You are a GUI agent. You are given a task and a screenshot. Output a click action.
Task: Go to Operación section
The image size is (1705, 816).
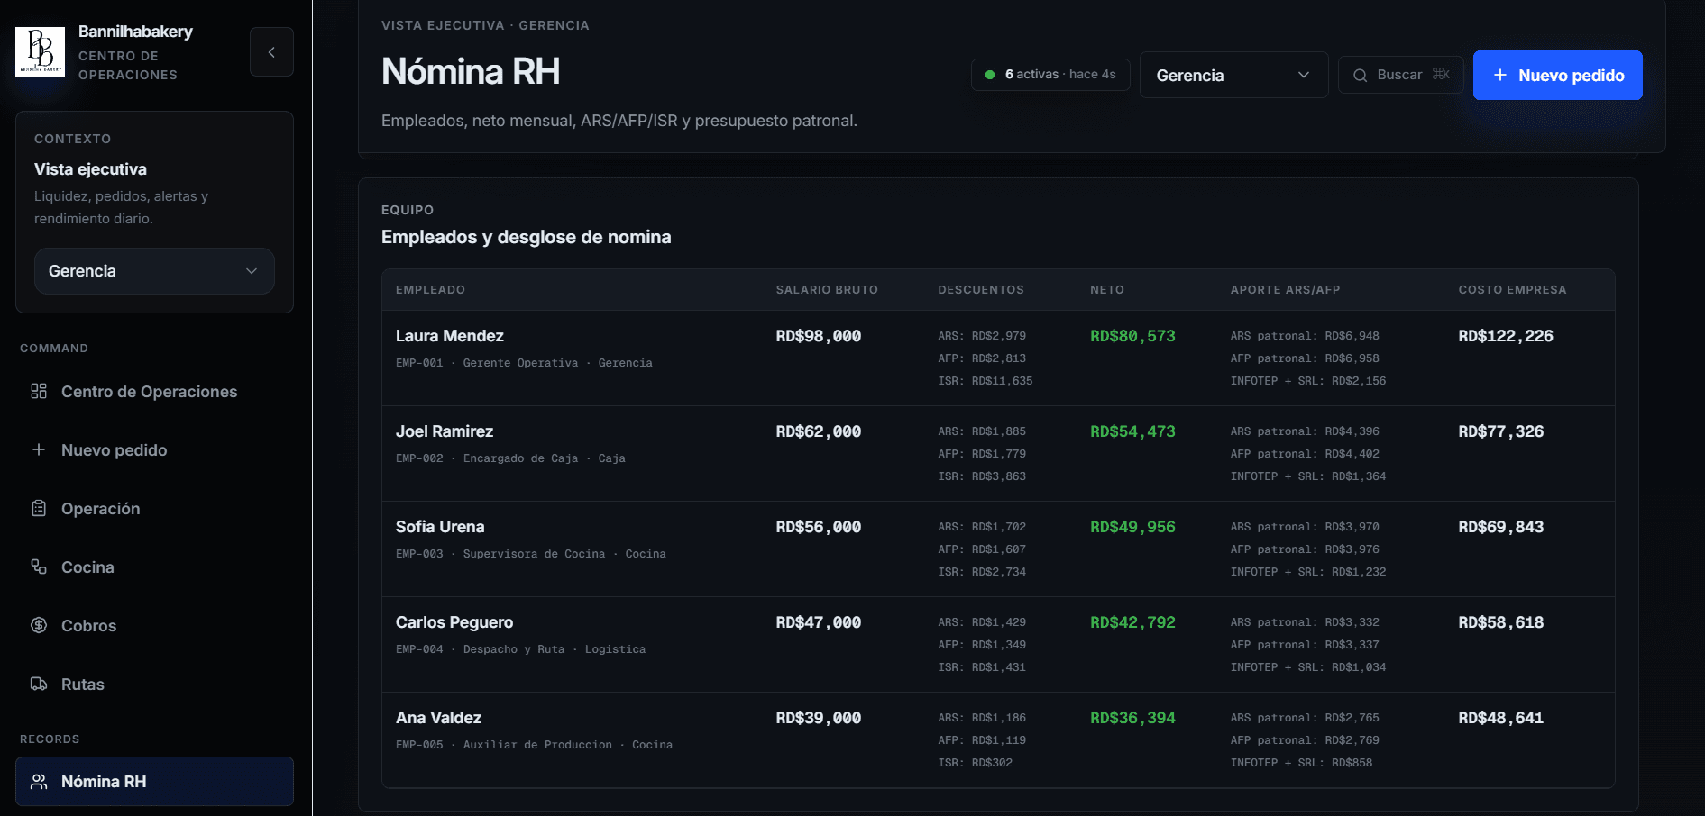coord(154,509)
